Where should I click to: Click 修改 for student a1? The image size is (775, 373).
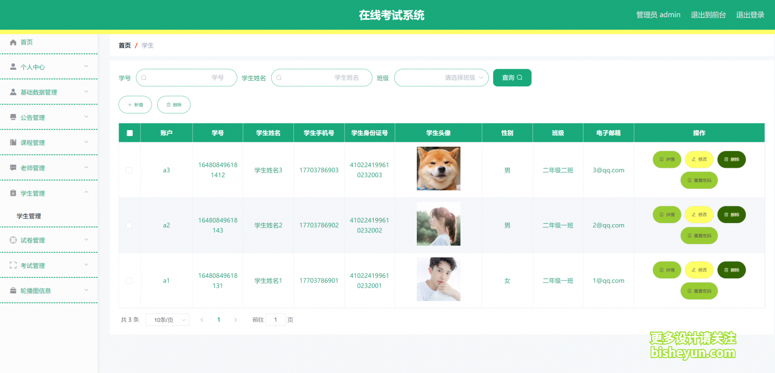699,270
